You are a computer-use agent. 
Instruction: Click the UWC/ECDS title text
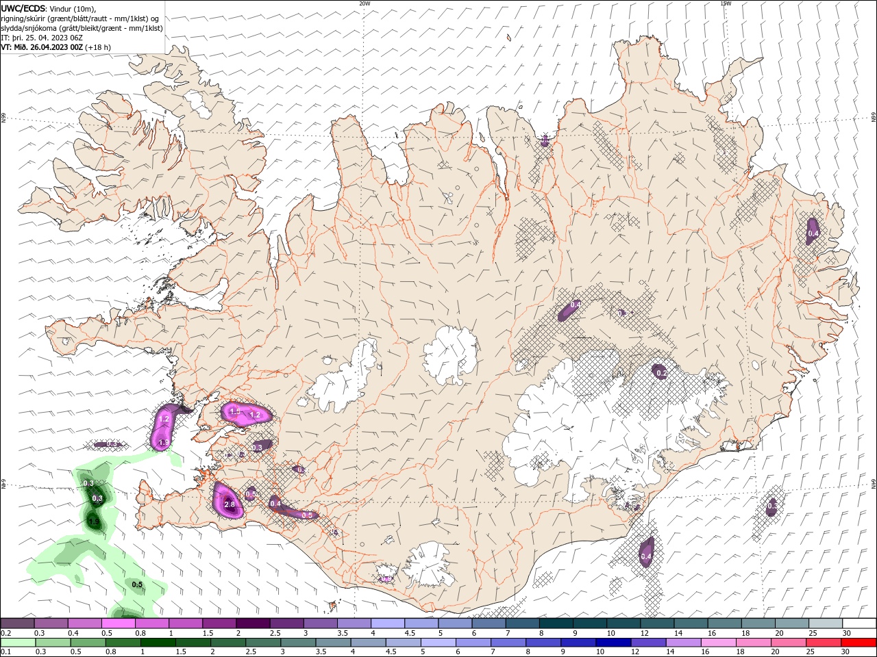tap(23, 8)
